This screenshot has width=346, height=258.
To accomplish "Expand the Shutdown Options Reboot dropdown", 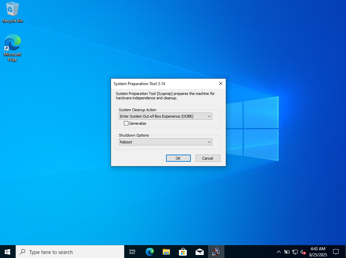I will pos(166,142).
